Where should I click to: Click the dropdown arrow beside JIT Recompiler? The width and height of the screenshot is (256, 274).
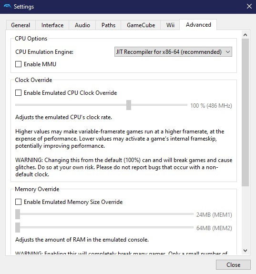coord(228,52)
